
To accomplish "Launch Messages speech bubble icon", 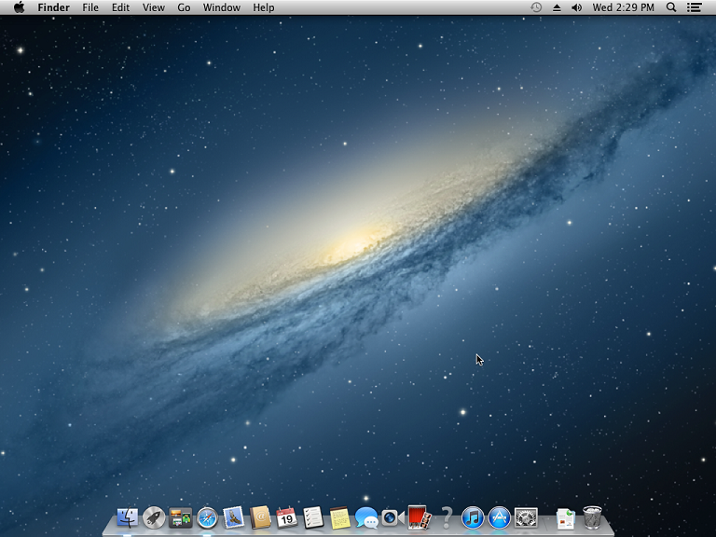I will [366, 517].
